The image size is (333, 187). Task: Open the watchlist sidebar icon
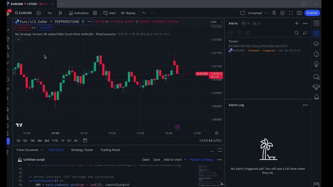click(x=316, y=23)
